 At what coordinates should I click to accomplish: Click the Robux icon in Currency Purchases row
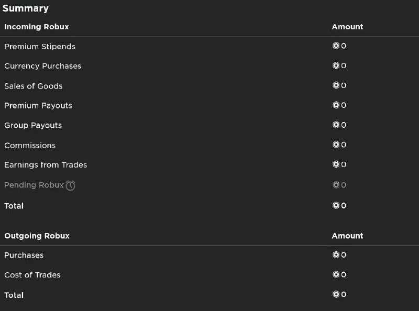tap(336, 66)
